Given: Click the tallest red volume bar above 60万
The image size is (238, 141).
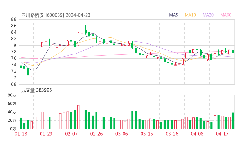Looking at the screenshot, I should click(39, 115).
